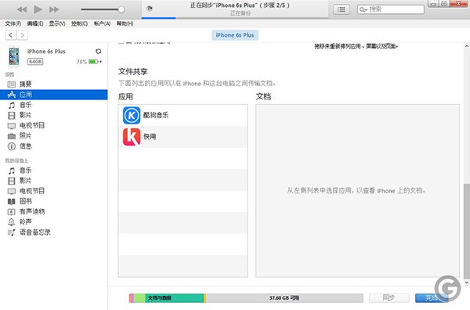Click the 文档 documents pane

pos(357,191)
